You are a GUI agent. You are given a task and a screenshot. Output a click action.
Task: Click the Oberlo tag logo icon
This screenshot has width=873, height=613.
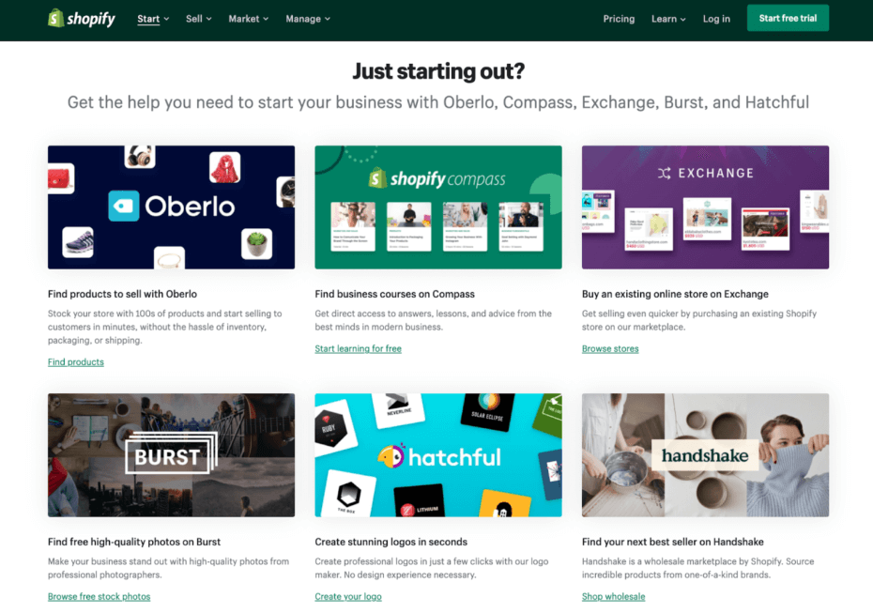pyautogui.click(x=124, y=206)
